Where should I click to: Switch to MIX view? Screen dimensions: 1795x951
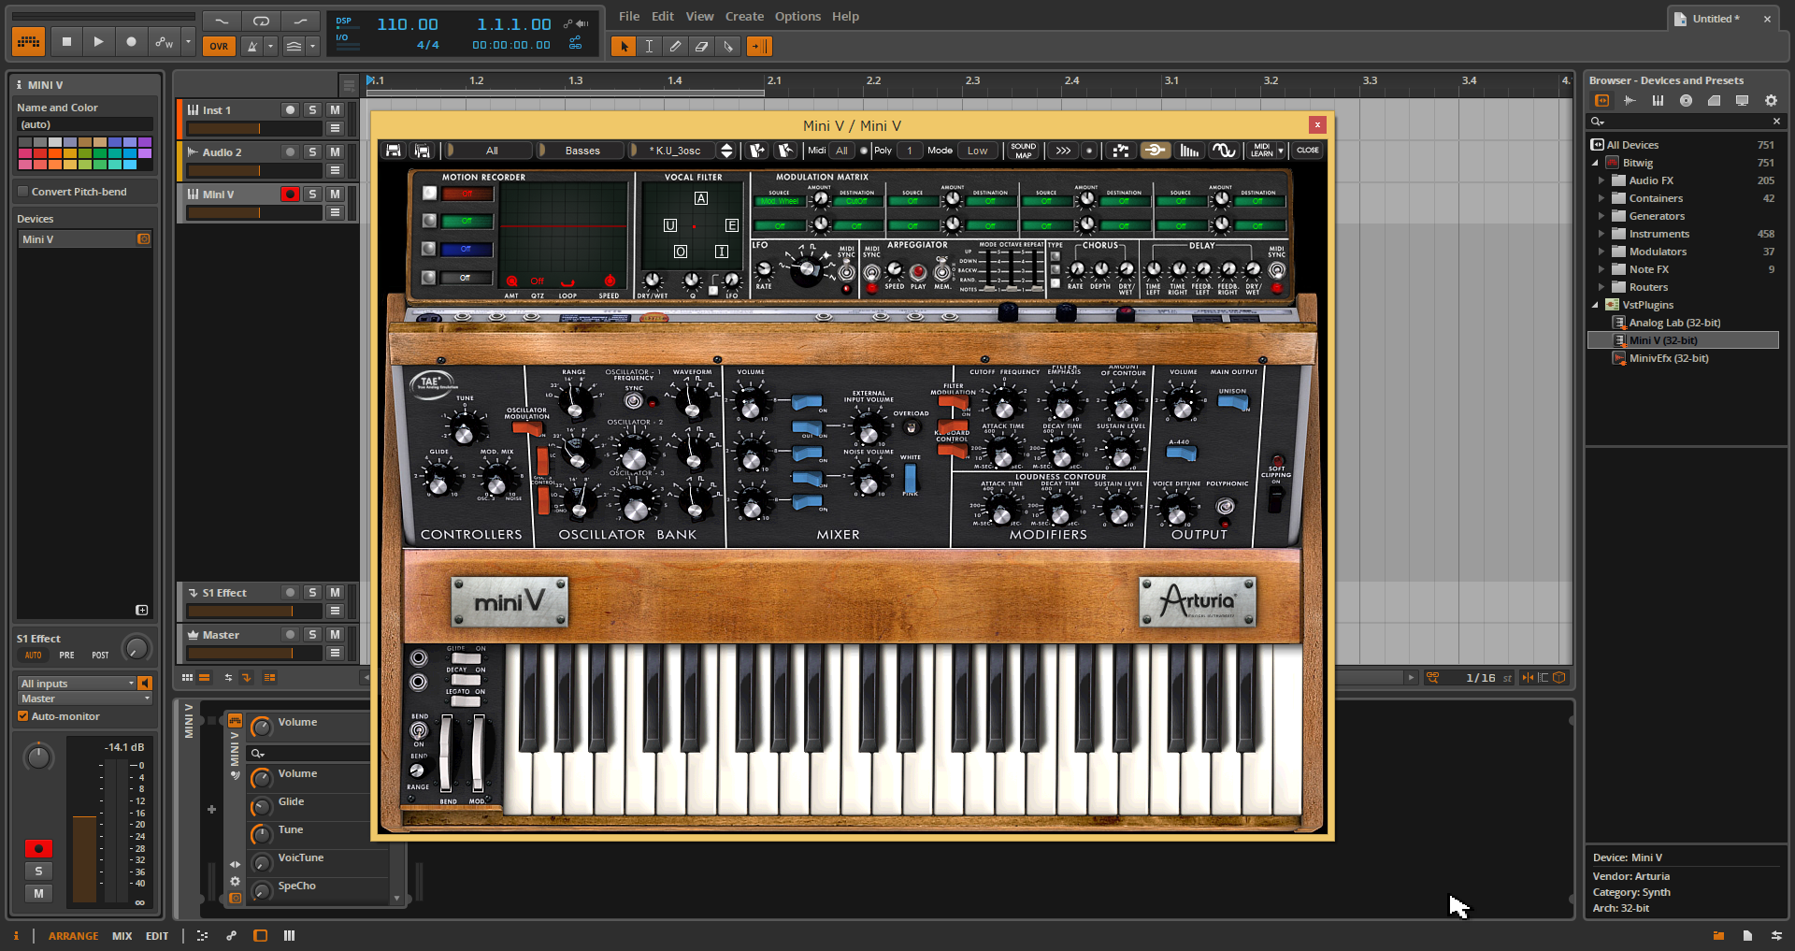(122, 936)
